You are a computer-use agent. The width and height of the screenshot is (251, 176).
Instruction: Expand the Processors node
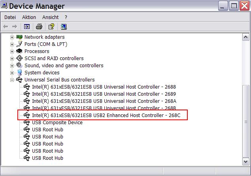[12, 51]
